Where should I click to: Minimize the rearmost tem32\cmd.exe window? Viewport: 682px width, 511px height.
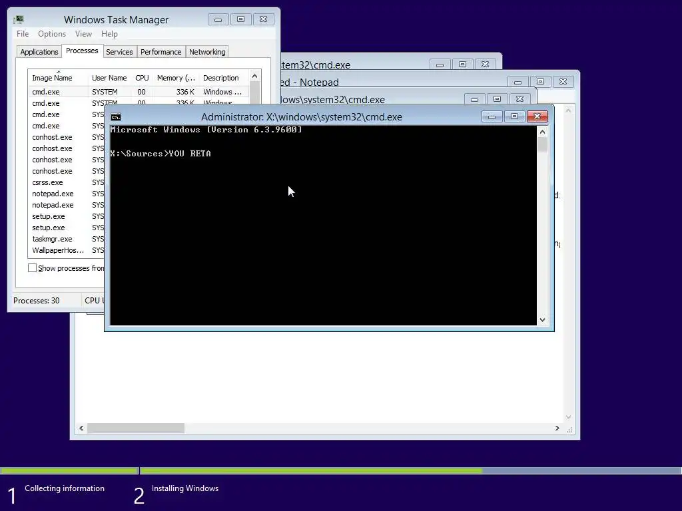tap(440, 65)
